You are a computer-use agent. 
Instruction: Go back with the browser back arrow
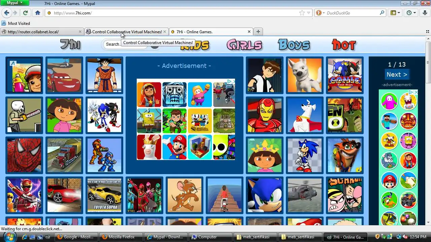pos(7,13)
